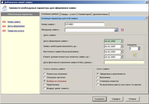Follow the Товар или услуга link
149x104 pixels.
point(16,31)
